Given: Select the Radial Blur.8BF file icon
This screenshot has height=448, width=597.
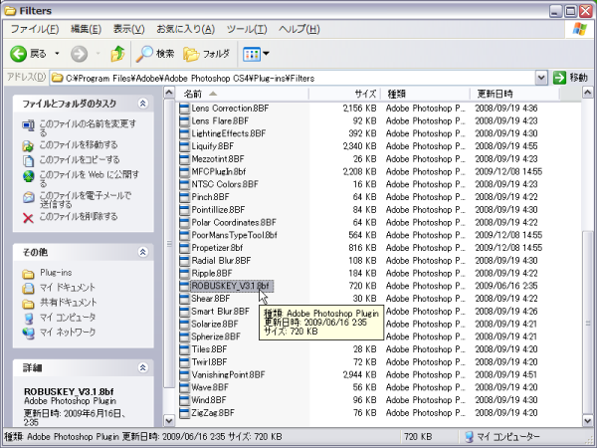Looking at the screenshot, I should [184, 261].
